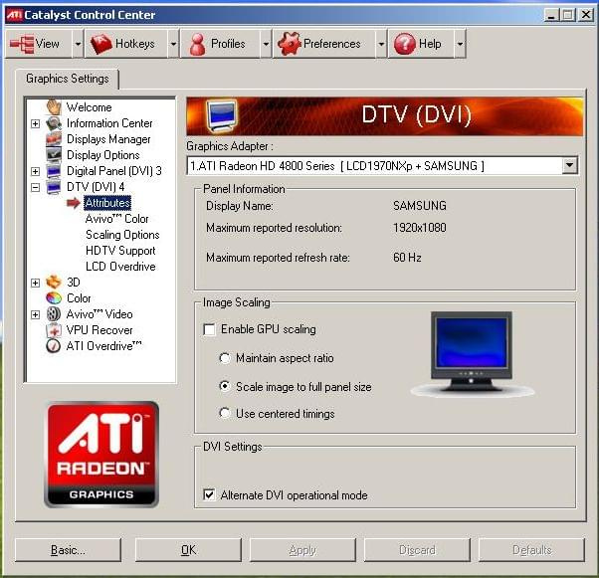Click the Digital Panel (DVI) 3 monitor icon
The image size is (599, 578).
coord(54,171)
